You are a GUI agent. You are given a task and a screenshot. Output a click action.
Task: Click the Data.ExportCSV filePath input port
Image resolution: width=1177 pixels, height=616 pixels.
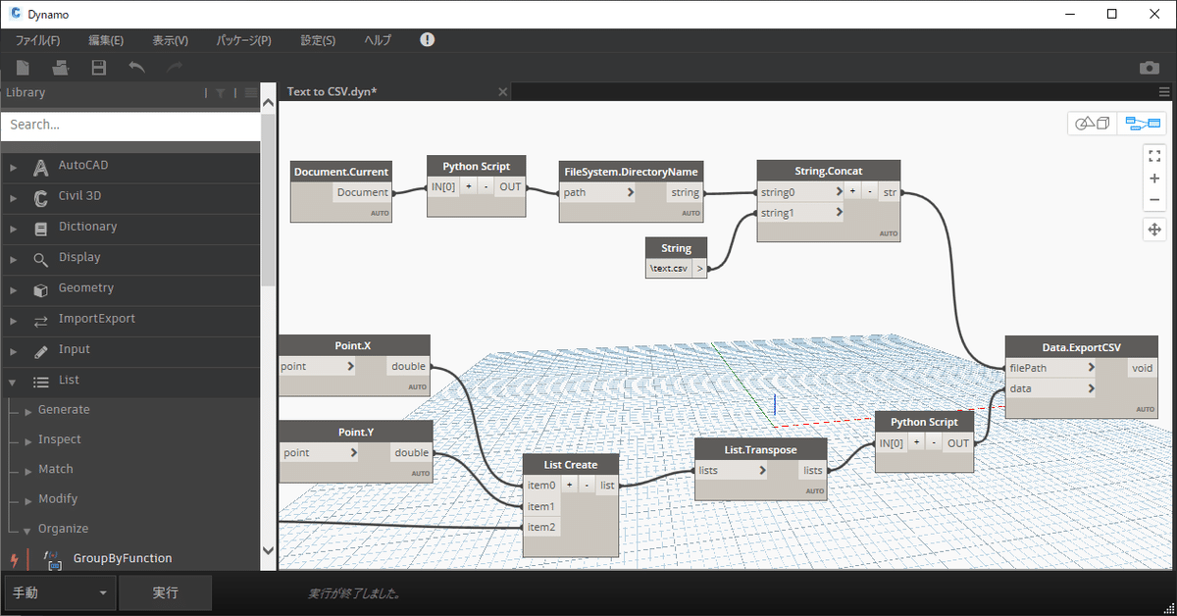(1051, 368)
